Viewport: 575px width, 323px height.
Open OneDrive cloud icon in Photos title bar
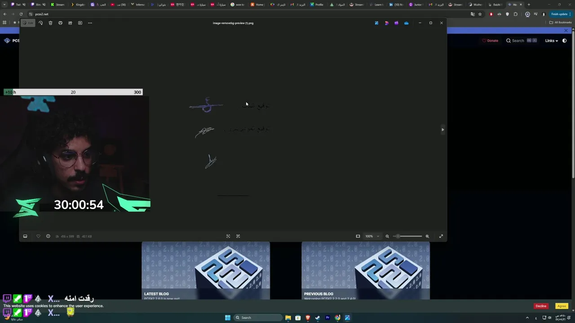[407, 23]
